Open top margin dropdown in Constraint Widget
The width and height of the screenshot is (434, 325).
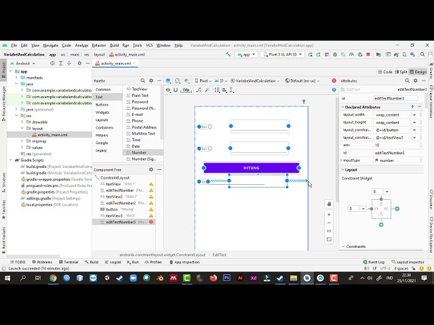click(387, 192)
